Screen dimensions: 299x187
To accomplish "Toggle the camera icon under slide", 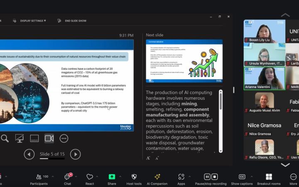I will point(49,138).
